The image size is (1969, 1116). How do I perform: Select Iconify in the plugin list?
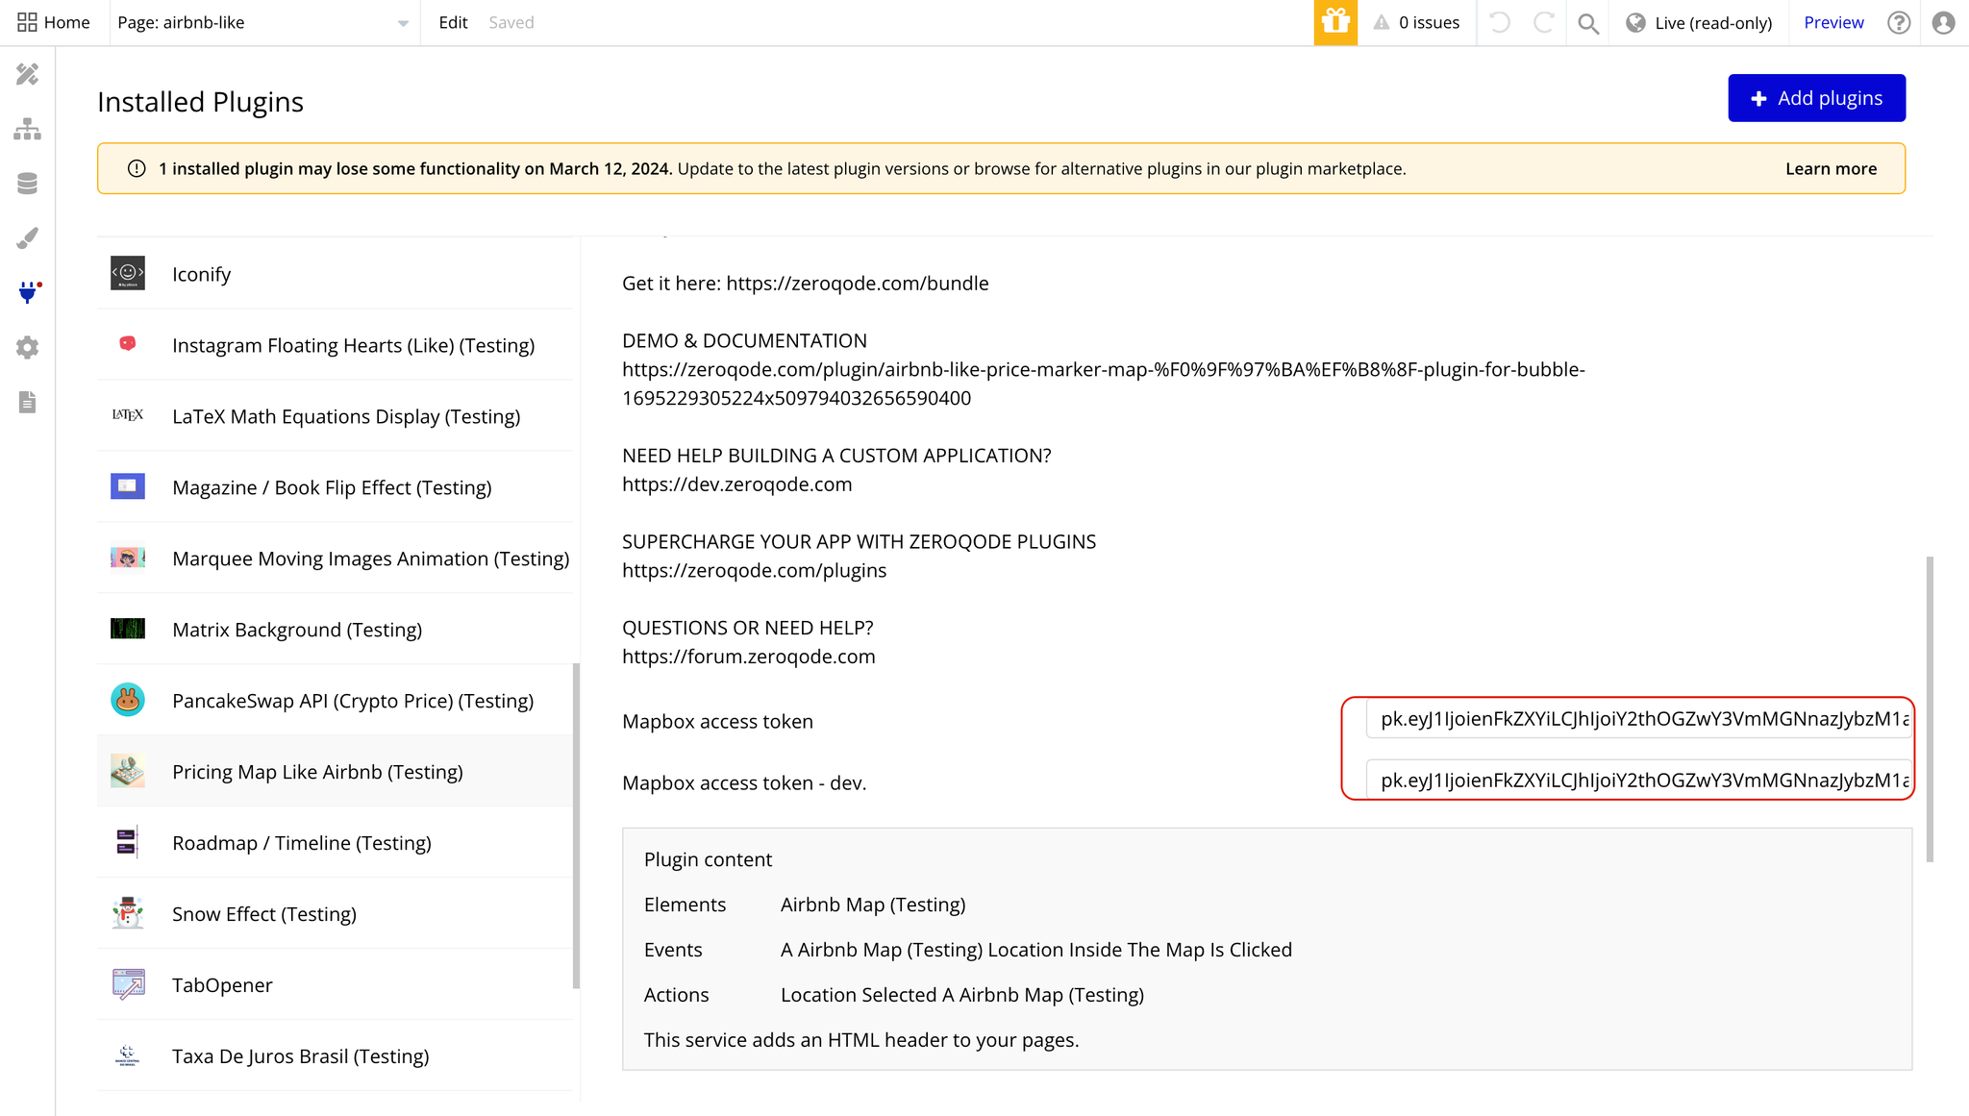[x=201, y=274]
